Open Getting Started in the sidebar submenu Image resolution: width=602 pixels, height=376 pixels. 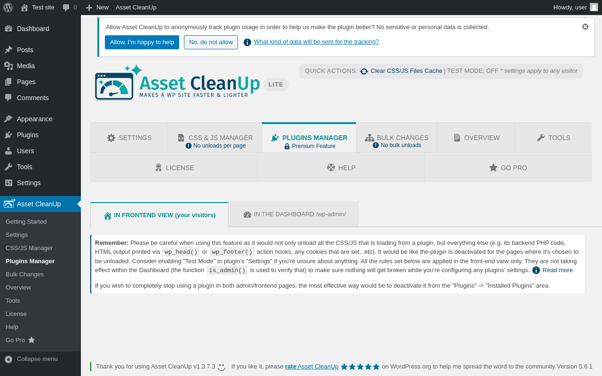click(26, 222)
